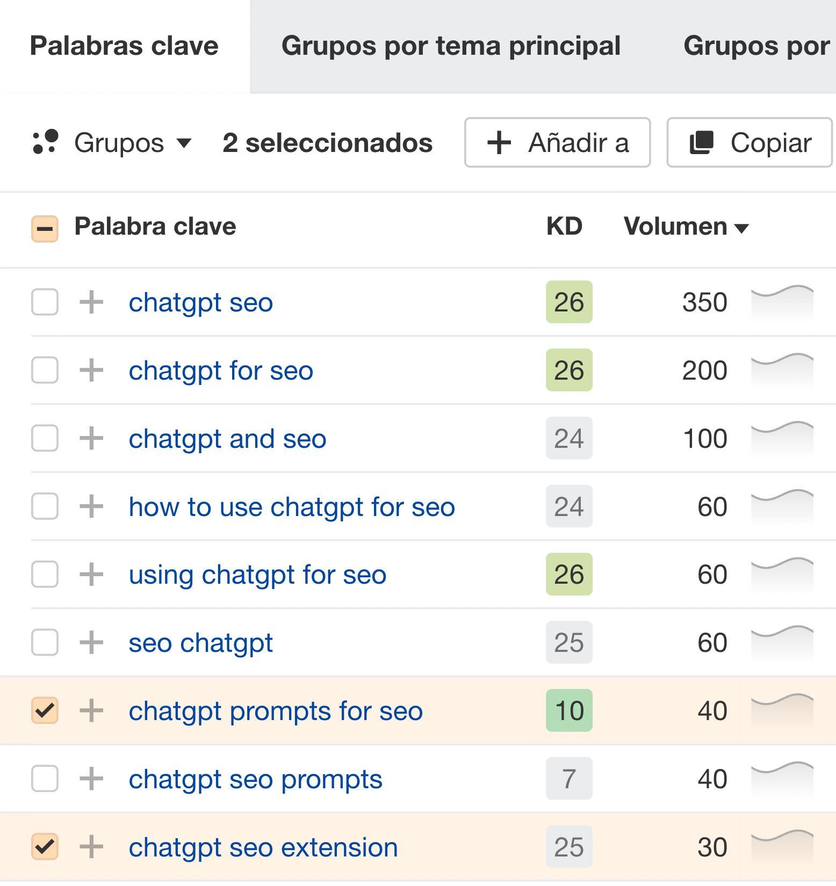Open the "chatgpt prompts for seo" keyword link
836x886 pixels.
pyautogui.click(x=276, y=711)
